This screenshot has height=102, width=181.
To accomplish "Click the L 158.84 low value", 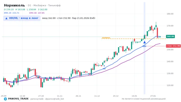I will pos(31,9).
